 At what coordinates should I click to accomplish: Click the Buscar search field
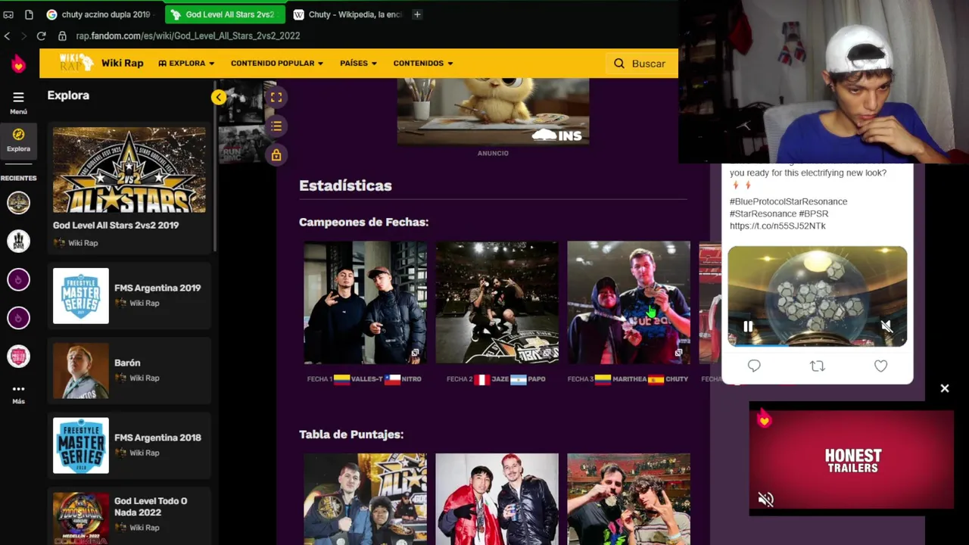643,64
